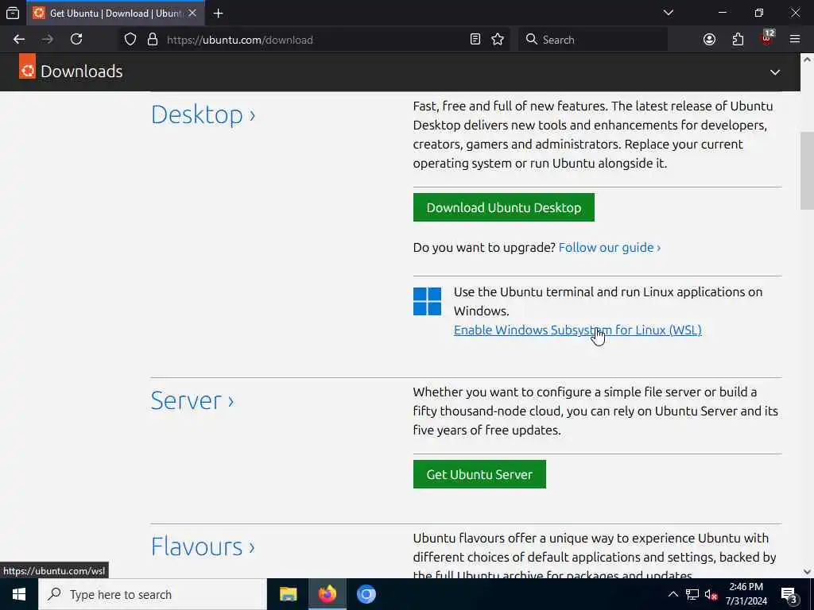Open the Downloads header title
The width and height of the screenshot is (814, 610).
coord(82,71)
